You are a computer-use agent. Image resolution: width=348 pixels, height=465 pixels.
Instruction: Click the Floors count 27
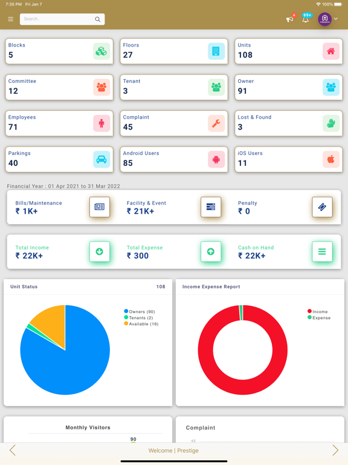(128, 55)
